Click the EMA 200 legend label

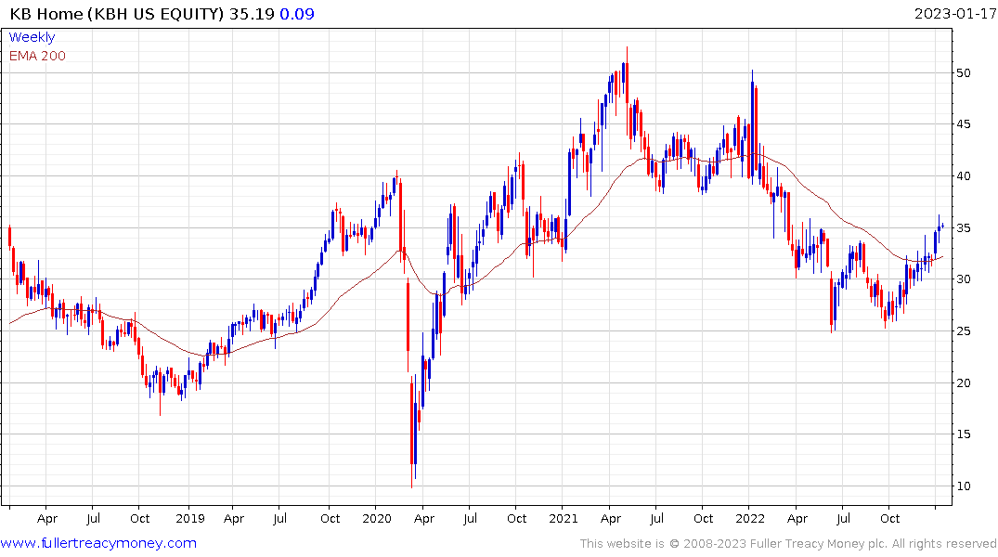point(37,56)
